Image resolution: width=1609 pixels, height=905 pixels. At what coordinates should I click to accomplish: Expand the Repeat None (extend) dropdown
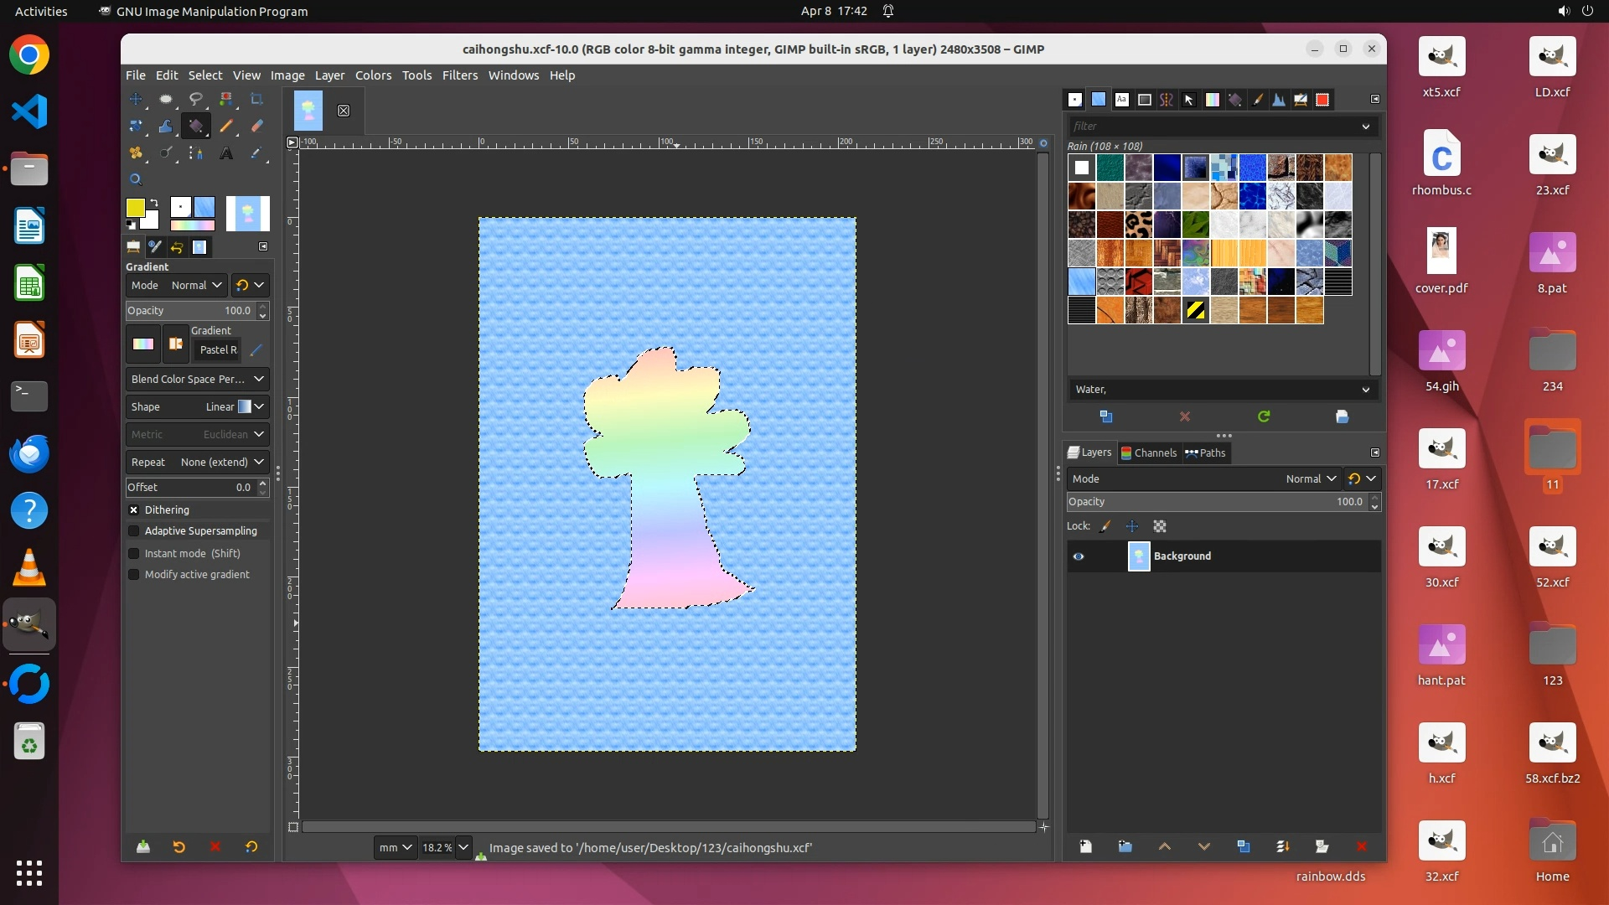coord(197,462)
